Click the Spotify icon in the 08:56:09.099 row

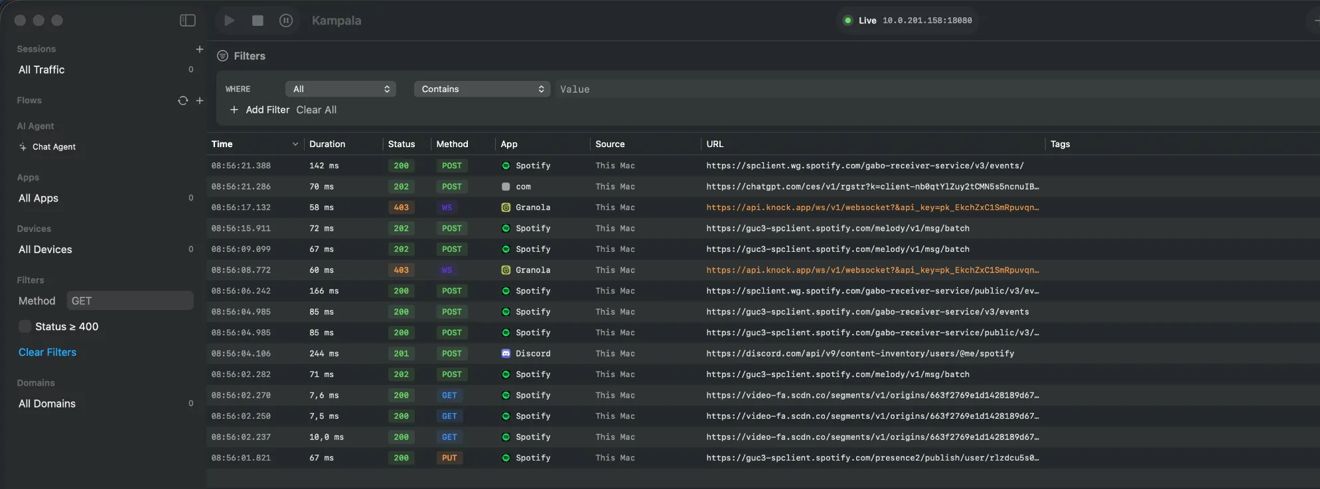[x=506, y=249]
